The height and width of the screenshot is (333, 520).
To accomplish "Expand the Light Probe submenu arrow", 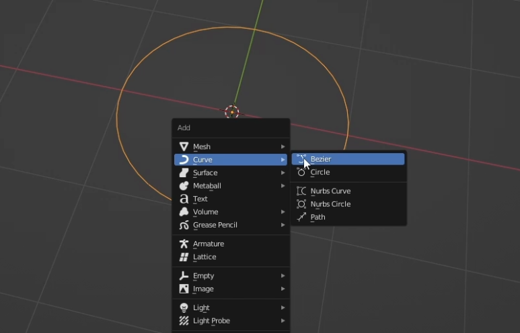I will (283, 321).
